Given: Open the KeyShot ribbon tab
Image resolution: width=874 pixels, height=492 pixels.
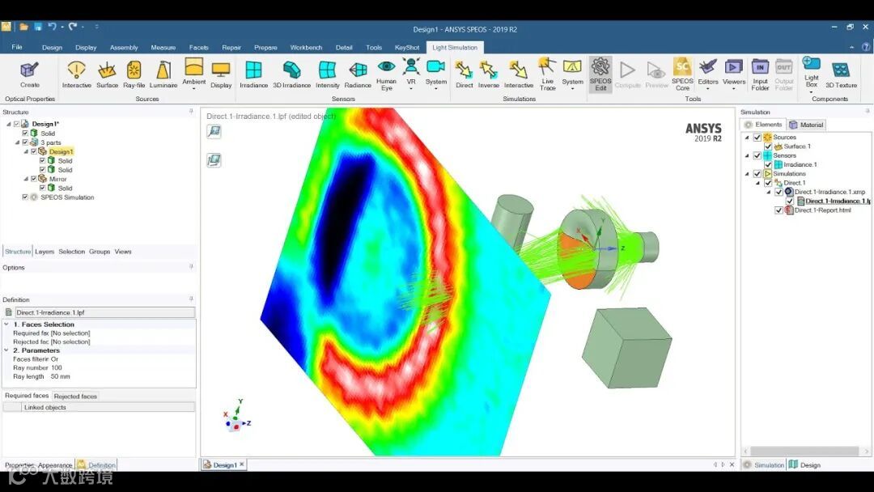Looking at the screenshot, I should point(407,48).
